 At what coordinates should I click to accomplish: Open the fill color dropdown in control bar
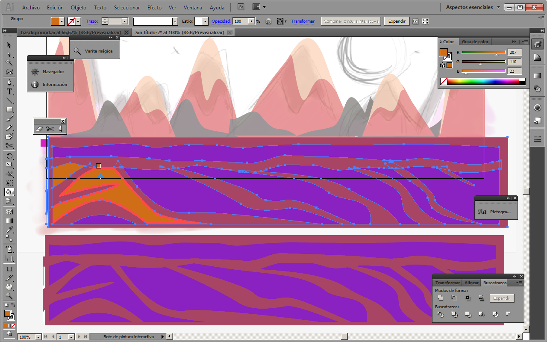point(62,21)
